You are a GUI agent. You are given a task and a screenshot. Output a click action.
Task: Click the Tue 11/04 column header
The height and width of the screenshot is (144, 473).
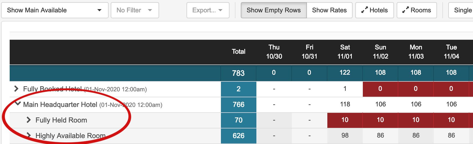(x=451, y=52)
